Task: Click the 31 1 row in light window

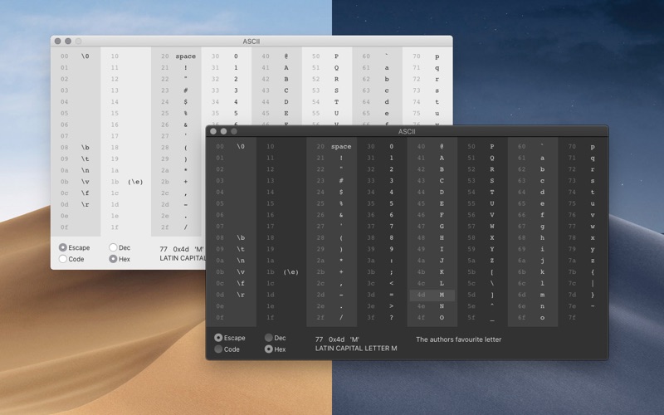Action: [x=227, y=68]
